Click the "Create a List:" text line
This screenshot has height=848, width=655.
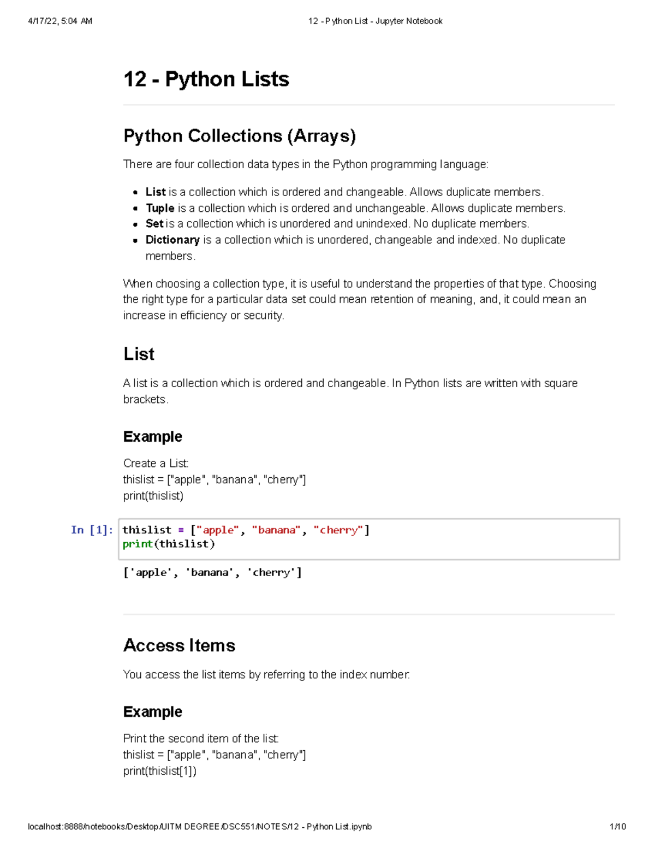156,464
